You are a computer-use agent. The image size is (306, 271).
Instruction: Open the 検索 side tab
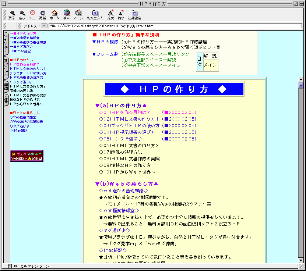(x=6, y=99)
